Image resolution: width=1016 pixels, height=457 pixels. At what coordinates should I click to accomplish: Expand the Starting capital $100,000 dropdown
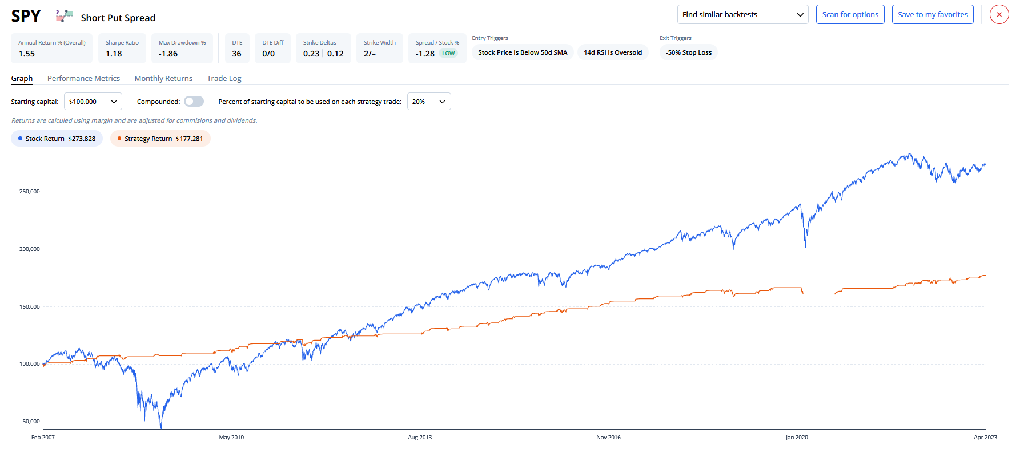(93, 102)
